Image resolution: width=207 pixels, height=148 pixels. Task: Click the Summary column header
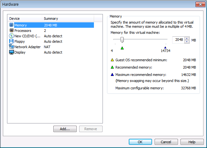pyautogui.click(x=68, y=18)
